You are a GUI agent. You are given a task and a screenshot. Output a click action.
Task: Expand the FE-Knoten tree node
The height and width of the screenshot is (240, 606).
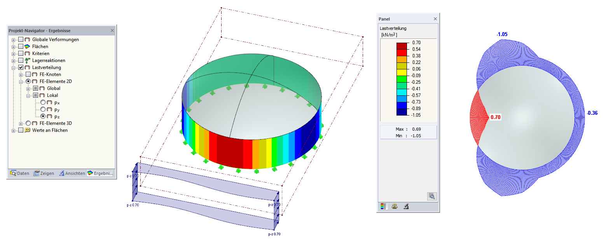(x=21, y=74)
